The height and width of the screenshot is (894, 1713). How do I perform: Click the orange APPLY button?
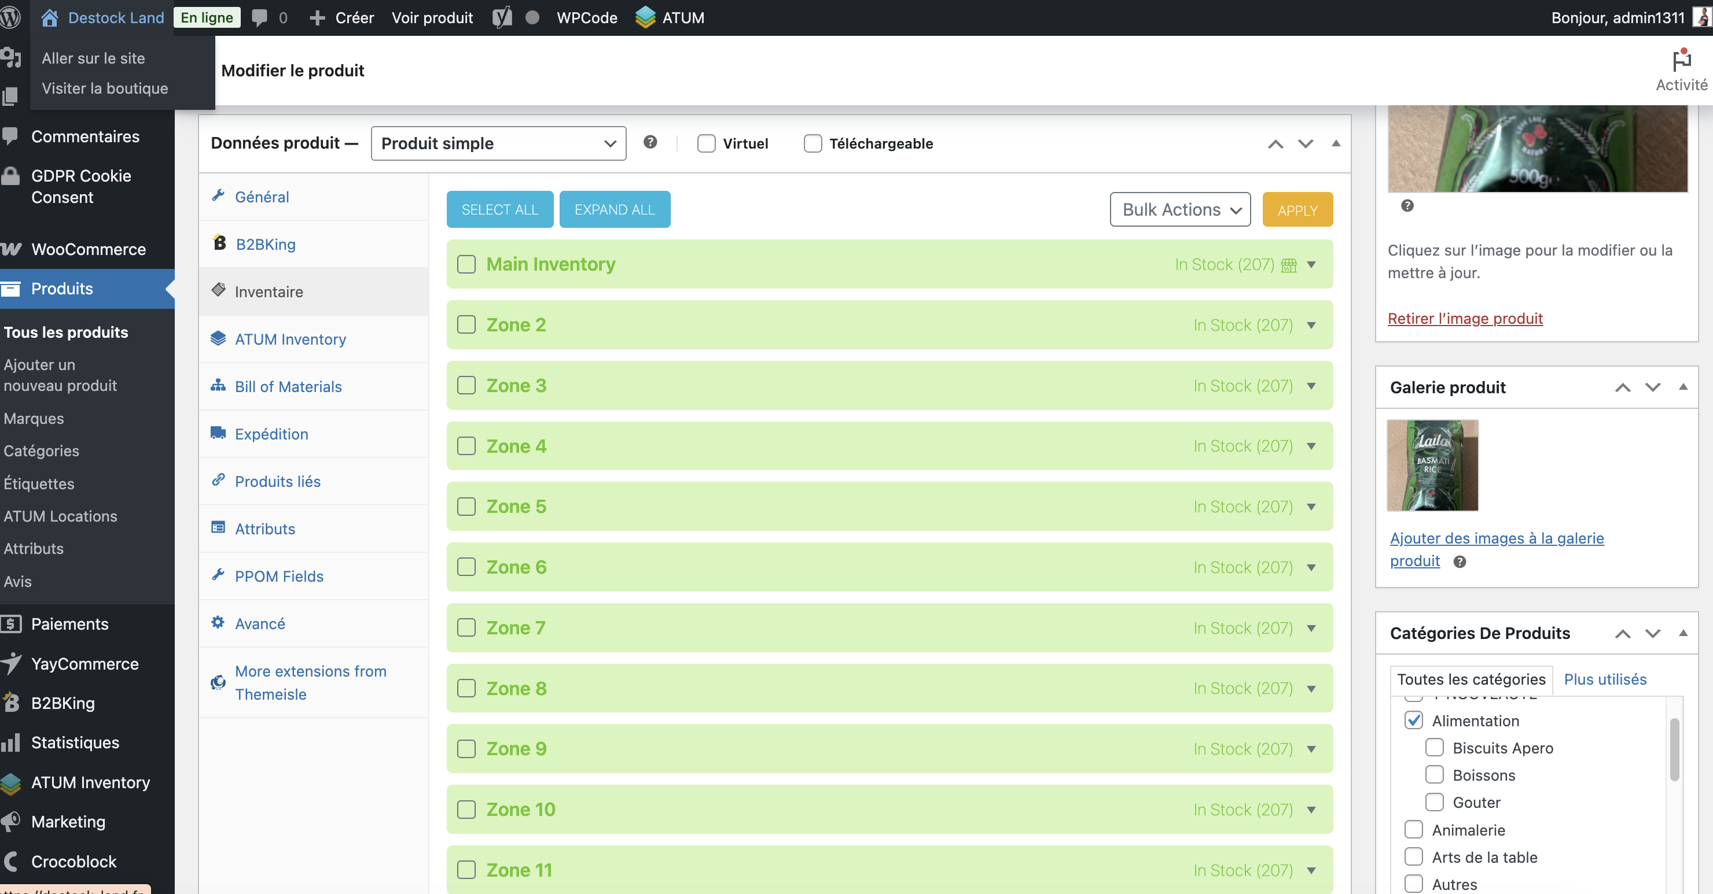(1297, 210)
